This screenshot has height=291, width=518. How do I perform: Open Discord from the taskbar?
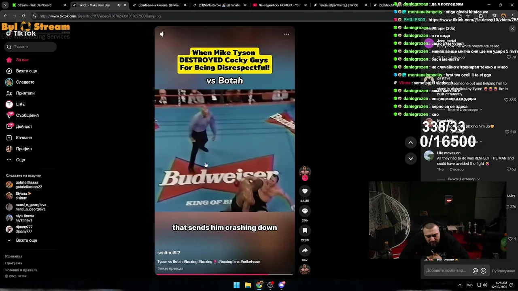pos(282,285)
